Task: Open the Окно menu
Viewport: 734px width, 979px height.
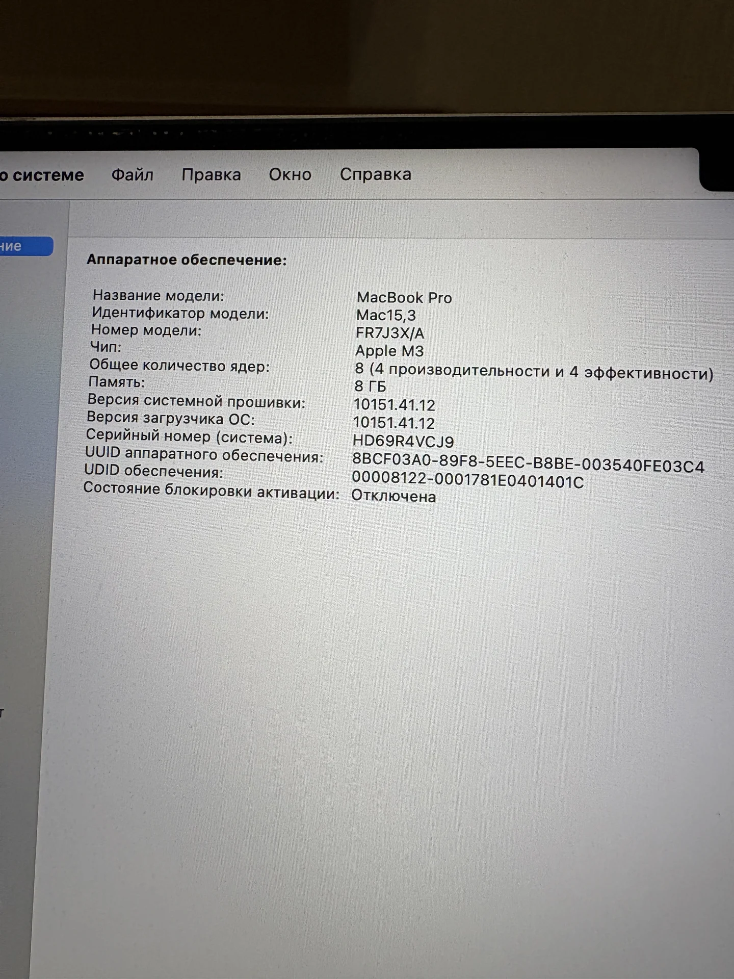Action: 290,174
